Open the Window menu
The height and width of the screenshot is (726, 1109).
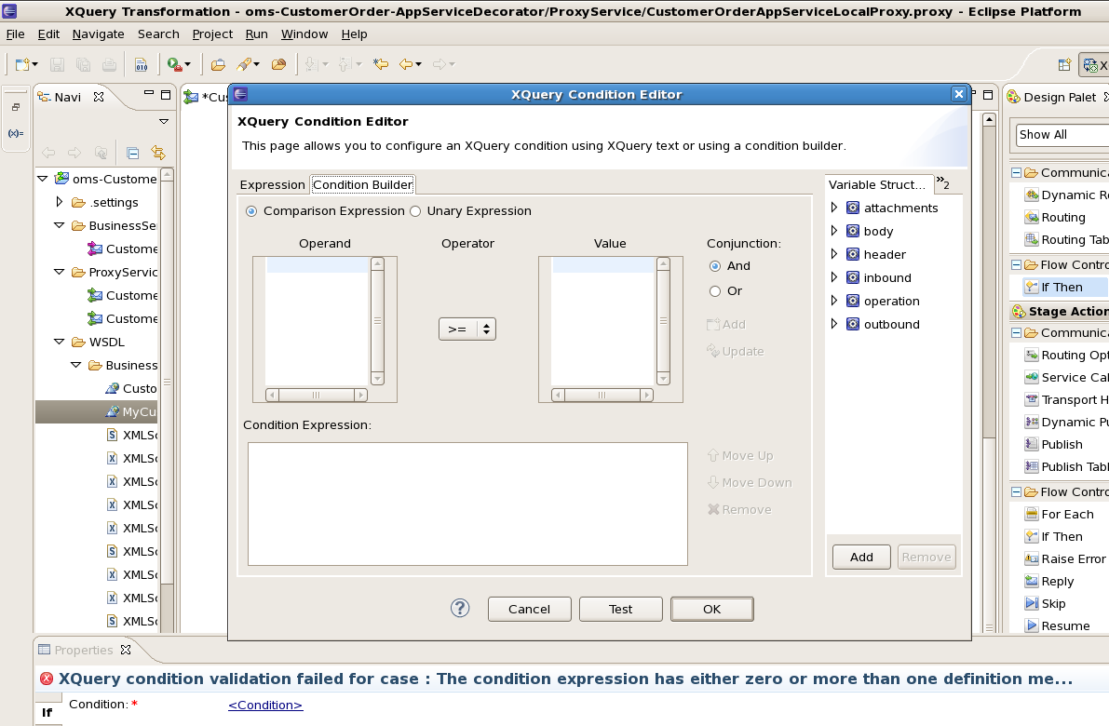tap(304, 34)
